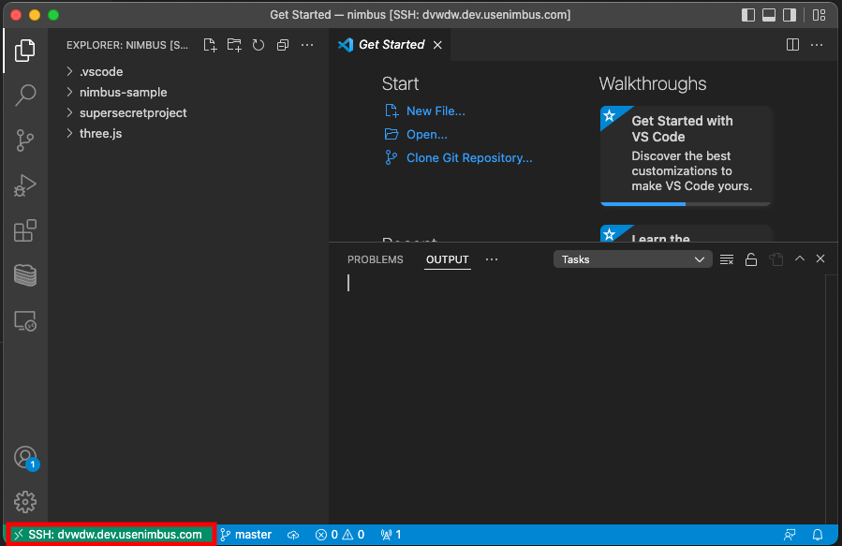The width and height of the screenshot is (842, 546).
Task: Open the Explorer view in activity bar
Action: [x=24, y=51]
